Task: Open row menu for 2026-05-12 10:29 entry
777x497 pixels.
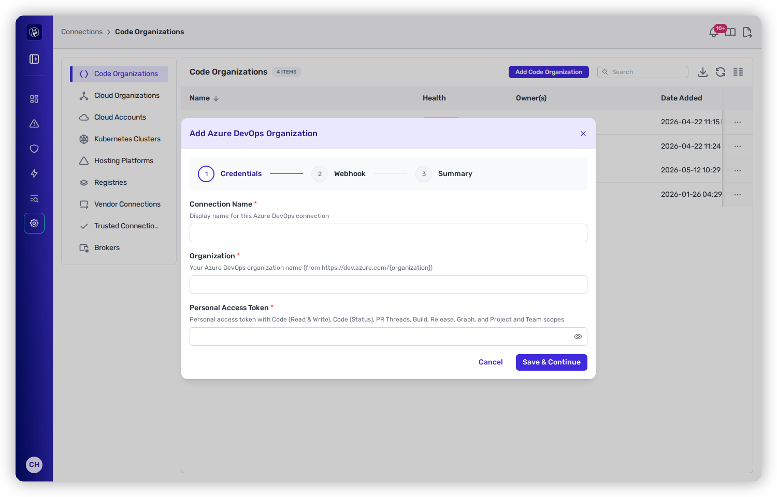Action: (738, 170)
